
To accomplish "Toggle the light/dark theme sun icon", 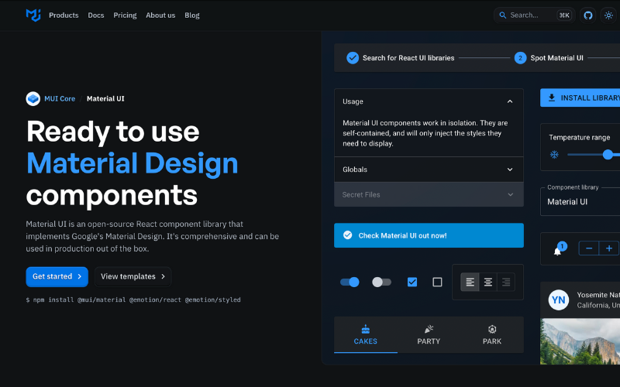I will 608,15.
